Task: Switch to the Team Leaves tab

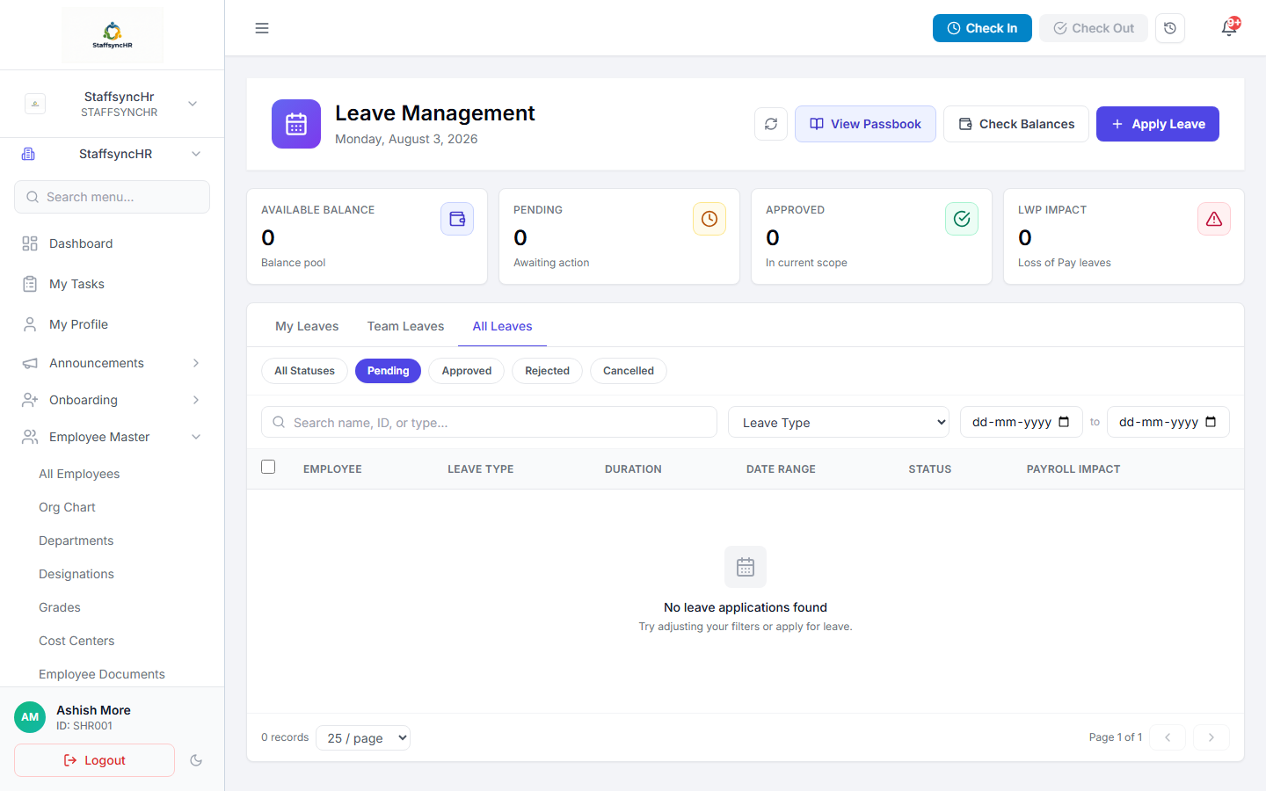Action: click(x=405, y=326)
